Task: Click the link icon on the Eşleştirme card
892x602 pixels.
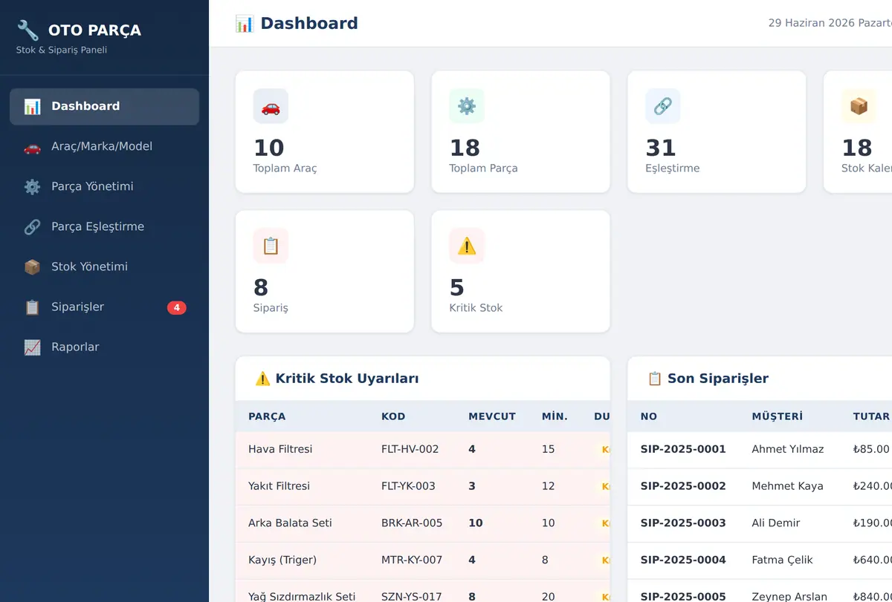Action: (663, 106)
